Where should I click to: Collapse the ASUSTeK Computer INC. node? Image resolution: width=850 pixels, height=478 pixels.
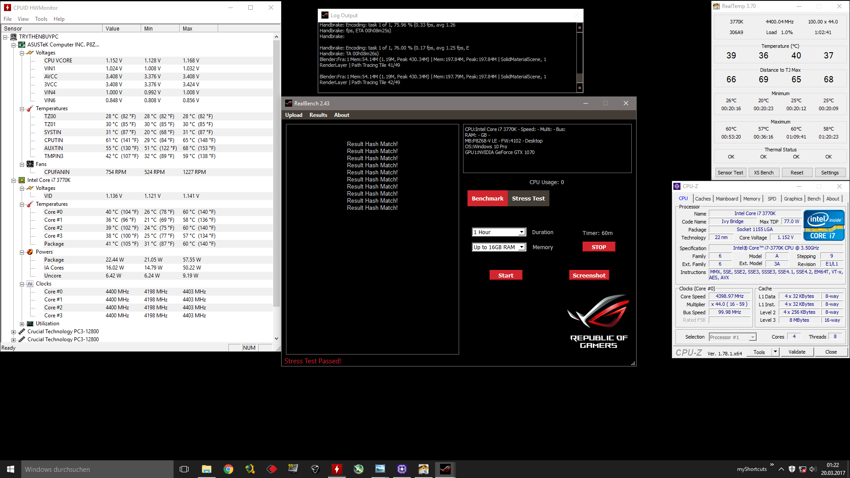14,45
